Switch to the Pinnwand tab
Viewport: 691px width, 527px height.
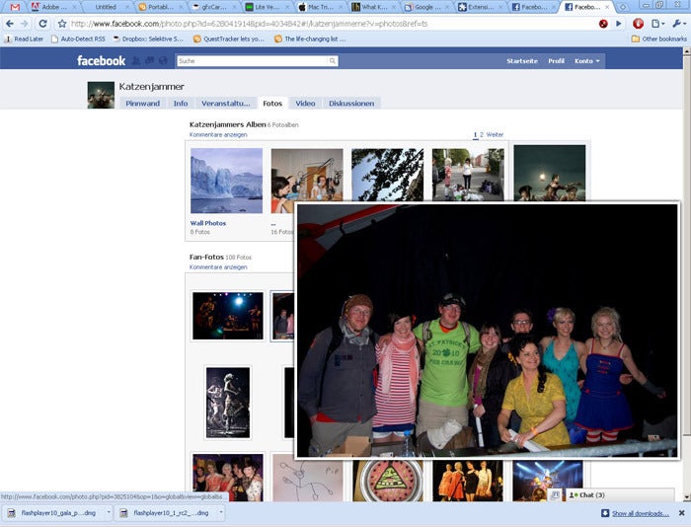tap(142, 103)
